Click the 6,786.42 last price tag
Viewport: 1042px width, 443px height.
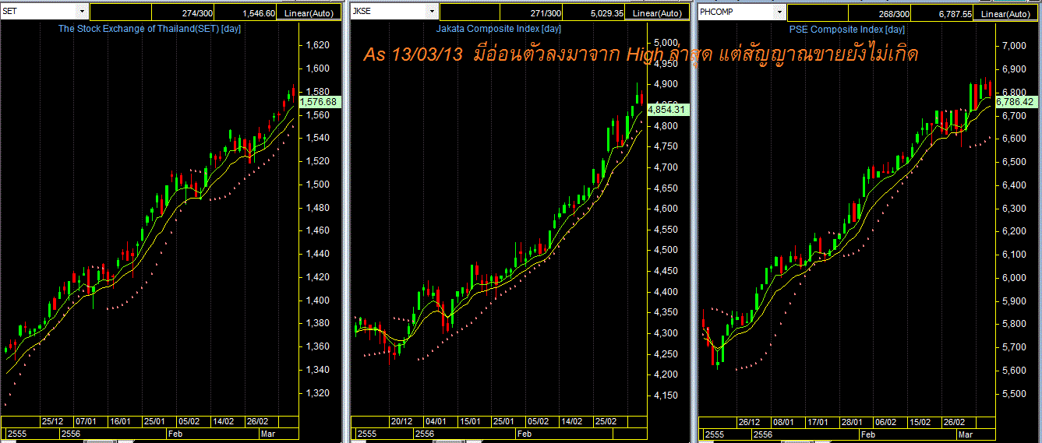(x=1015, y=102)
